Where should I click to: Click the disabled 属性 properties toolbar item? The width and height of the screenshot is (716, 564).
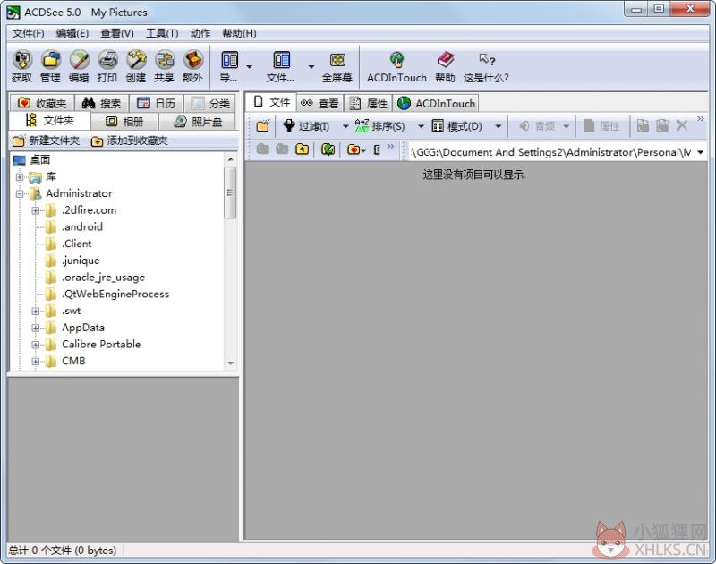click(x=601, y=126)
